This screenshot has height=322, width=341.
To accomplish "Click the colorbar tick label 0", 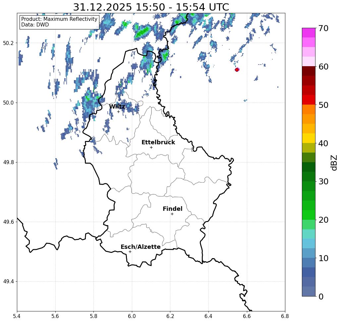I will (x=321, y=297).
